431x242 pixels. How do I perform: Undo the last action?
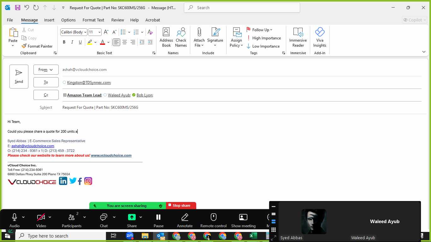(x=27, y=8)
